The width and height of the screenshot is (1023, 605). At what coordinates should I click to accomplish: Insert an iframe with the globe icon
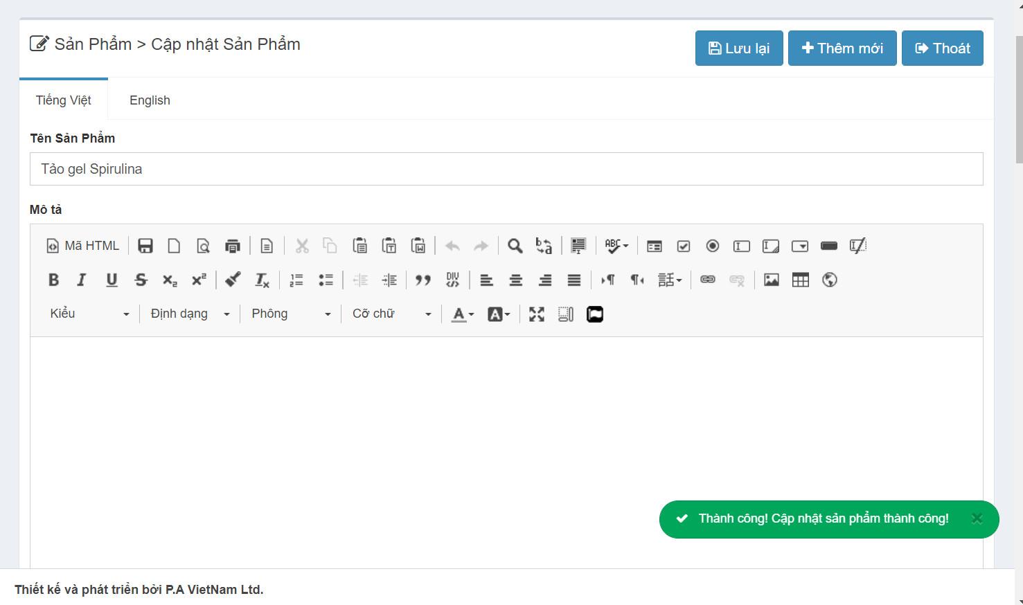pos(829,280)
